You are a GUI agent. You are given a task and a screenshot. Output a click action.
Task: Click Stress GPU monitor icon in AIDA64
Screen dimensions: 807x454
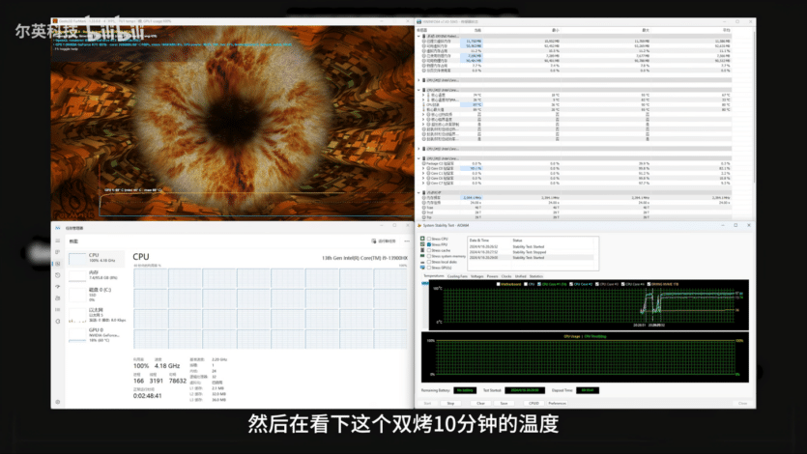422,268
